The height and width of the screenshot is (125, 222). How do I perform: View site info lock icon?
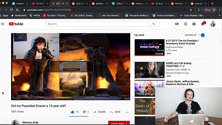coord(24,10)
